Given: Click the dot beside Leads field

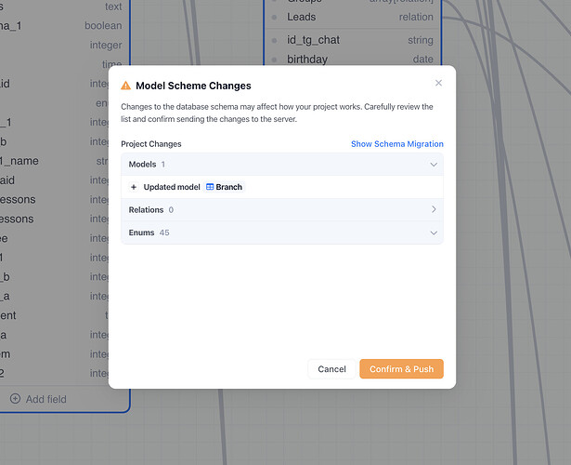Looking at the screenshot, I should pos(274,17).
